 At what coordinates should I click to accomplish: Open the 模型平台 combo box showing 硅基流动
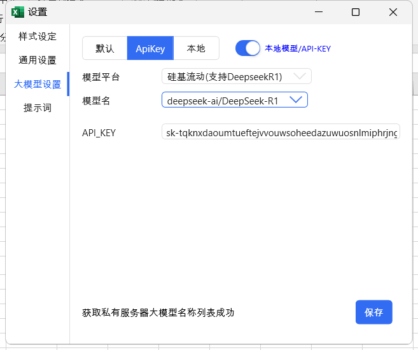(237, 76)
